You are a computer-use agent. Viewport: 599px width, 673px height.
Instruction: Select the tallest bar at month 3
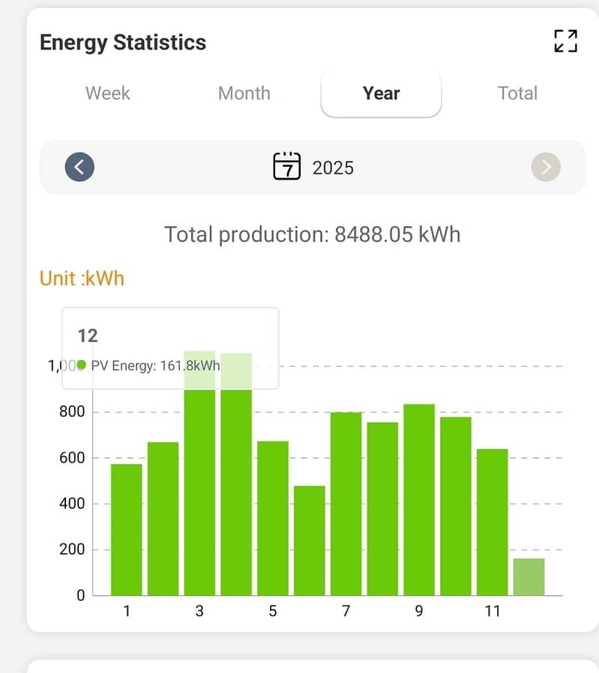pos(199,487)
